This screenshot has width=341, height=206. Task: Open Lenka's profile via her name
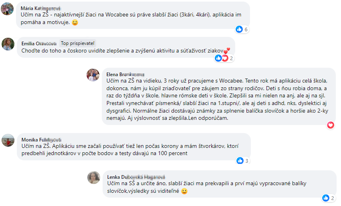(136, 177)
